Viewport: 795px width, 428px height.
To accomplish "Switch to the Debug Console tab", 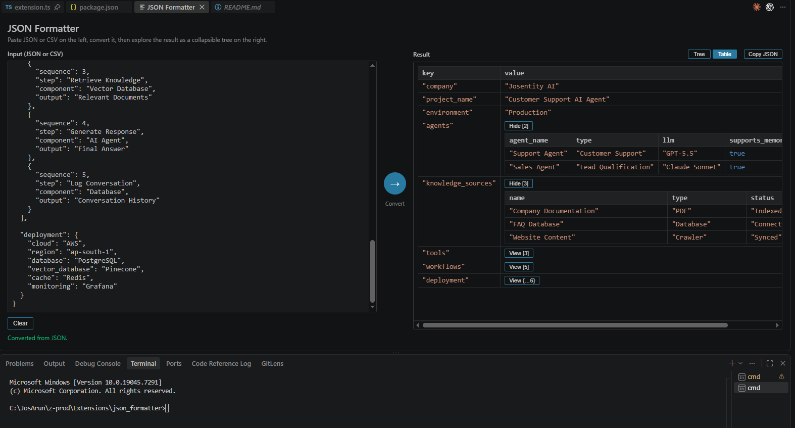I will (97, 363).
